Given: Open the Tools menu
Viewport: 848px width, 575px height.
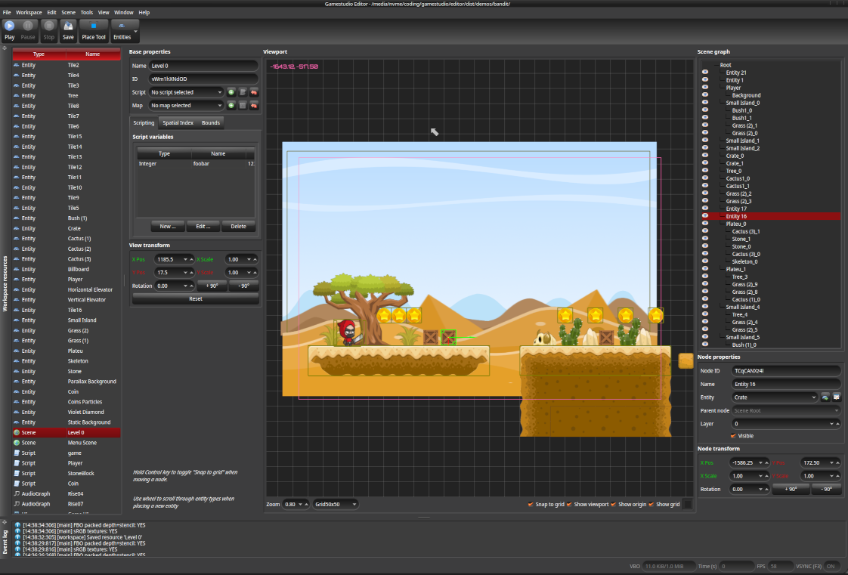Looking at the screenshot, I should coord(86,12).
